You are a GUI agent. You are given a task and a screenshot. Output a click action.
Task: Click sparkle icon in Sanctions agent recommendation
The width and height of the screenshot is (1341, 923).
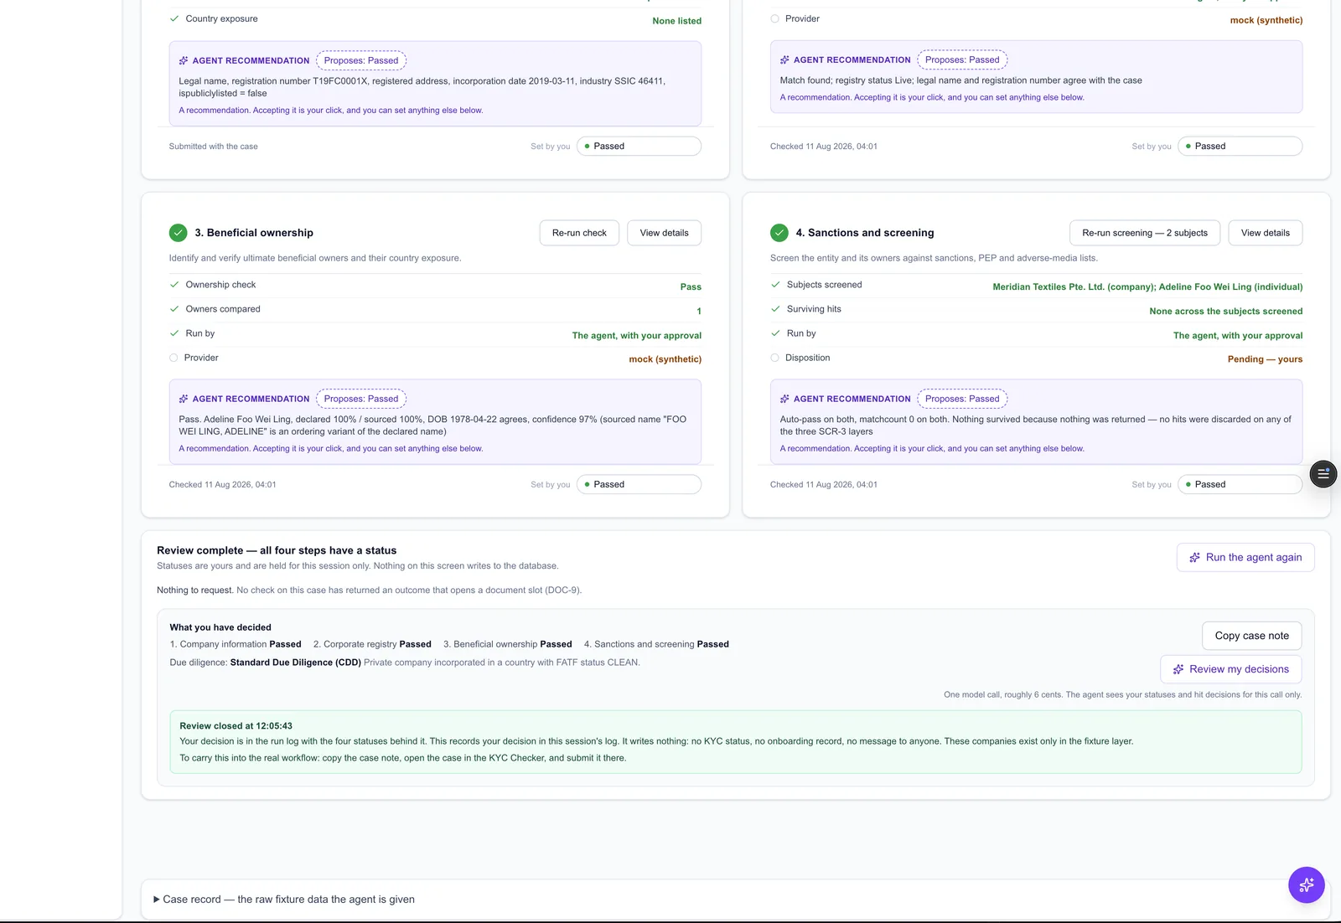click(784, 399)
